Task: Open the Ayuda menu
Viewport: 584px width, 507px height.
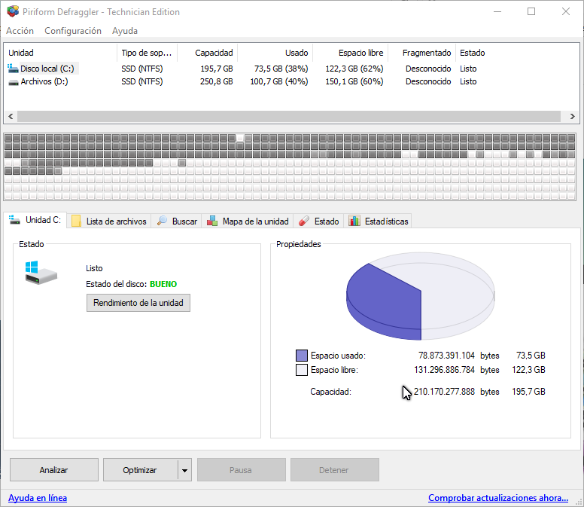Action: (x=125, y=31)
